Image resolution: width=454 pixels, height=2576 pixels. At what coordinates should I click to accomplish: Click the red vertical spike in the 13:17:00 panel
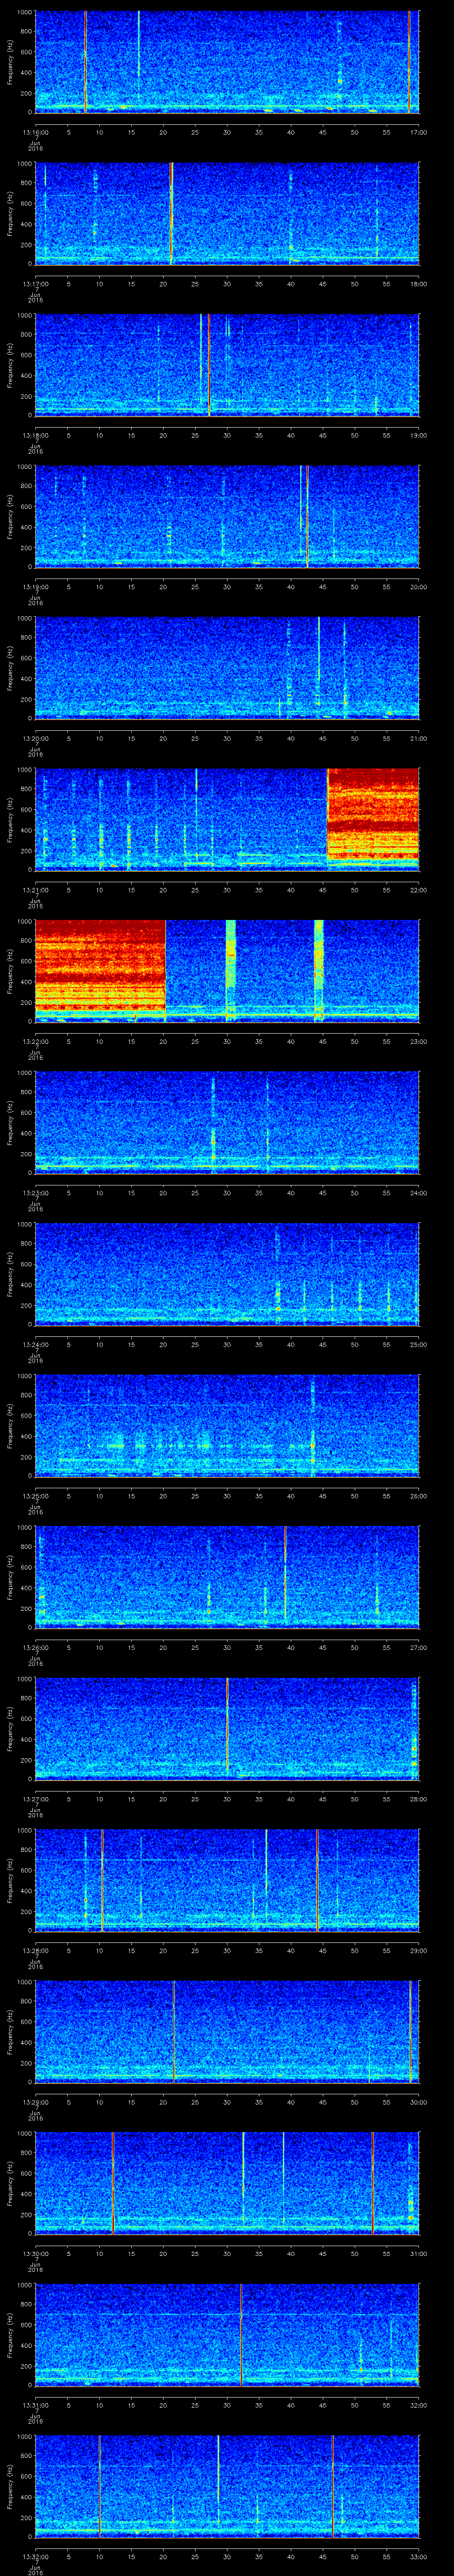coord(172,213)
